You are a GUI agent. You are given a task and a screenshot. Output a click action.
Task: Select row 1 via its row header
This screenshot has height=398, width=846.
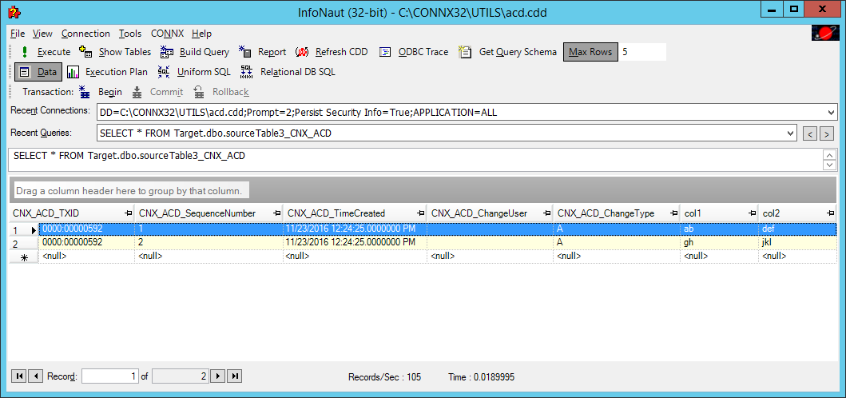[x=24, y=230]
